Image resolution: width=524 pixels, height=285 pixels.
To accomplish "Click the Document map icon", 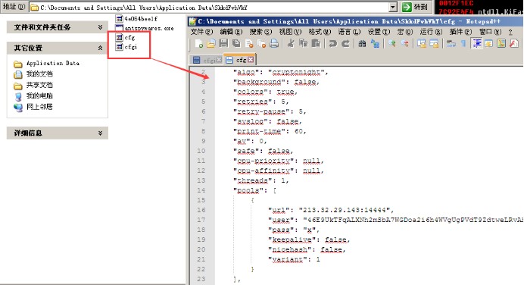I will click(501, 43).
